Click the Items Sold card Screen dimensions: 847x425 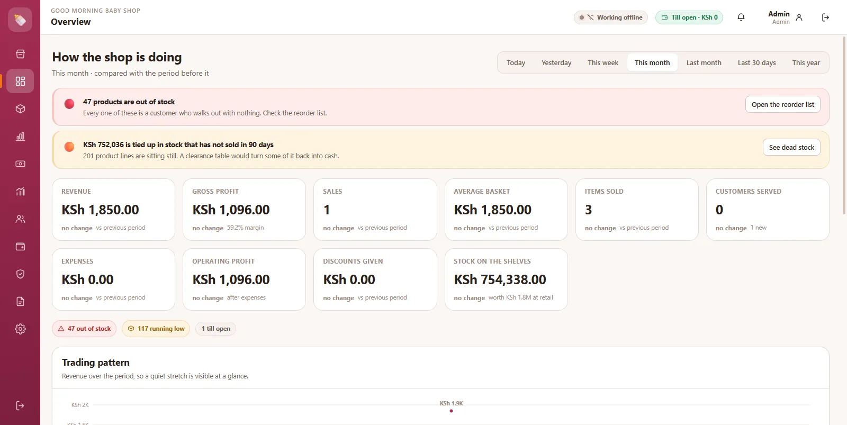[637, 210]
